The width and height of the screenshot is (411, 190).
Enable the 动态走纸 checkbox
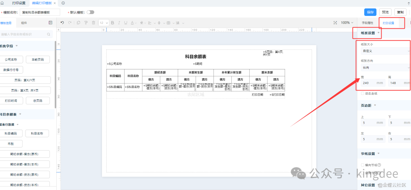point(363,93)
